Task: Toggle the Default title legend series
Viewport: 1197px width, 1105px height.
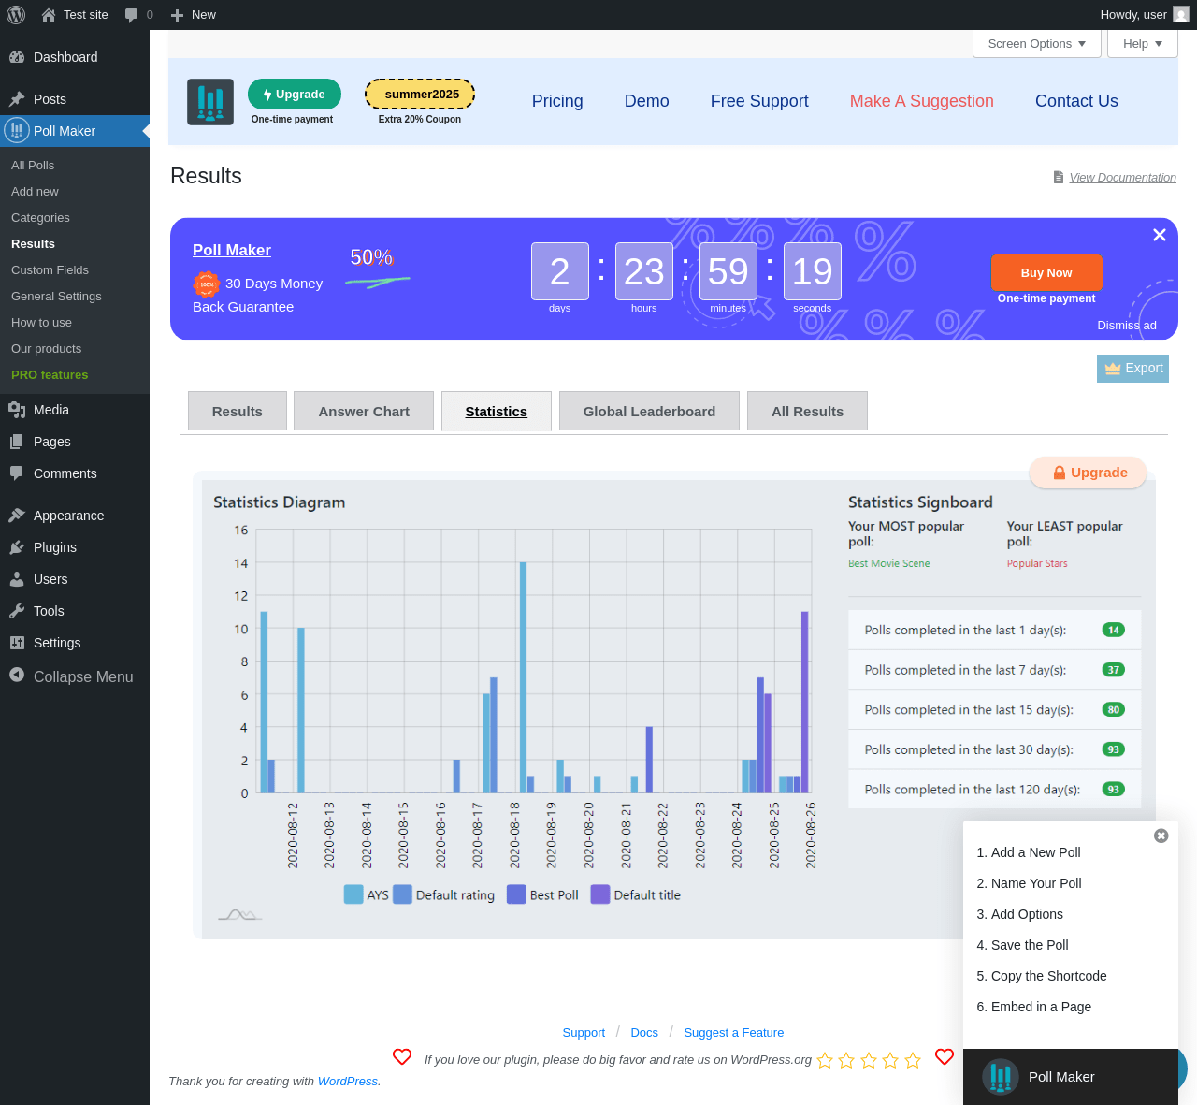Action: pos(636,895)
